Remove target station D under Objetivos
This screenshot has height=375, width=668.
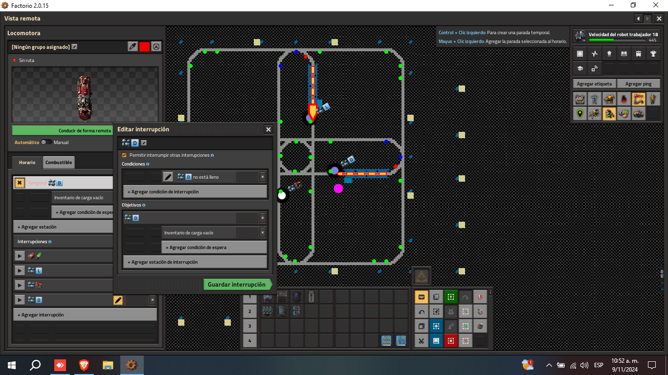coord(262,218)
